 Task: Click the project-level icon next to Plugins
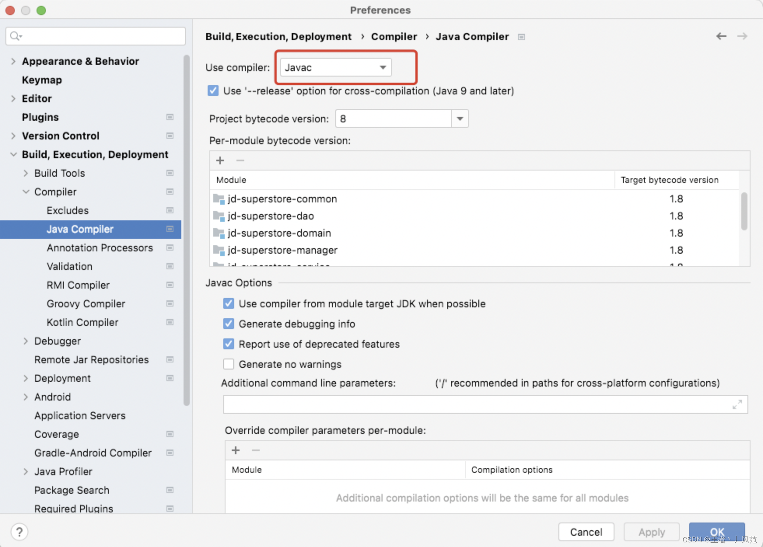coord(170,117)
